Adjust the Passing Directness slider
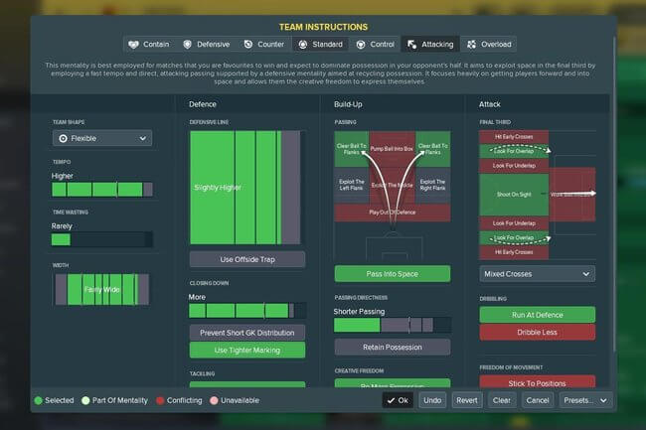This screenshot has width=646, height=430. pos(393,325)
